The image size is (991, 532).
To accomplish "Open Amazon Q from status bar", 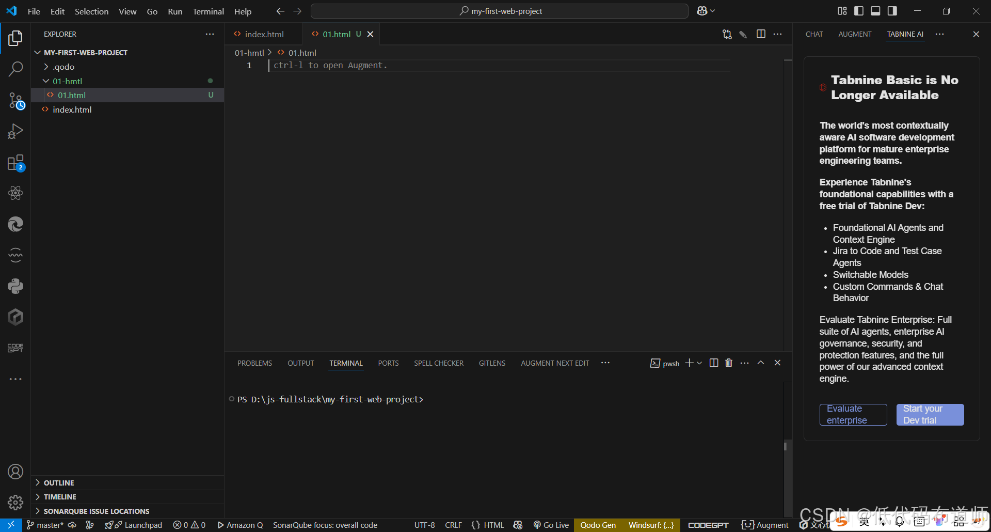I will (241, 525).
